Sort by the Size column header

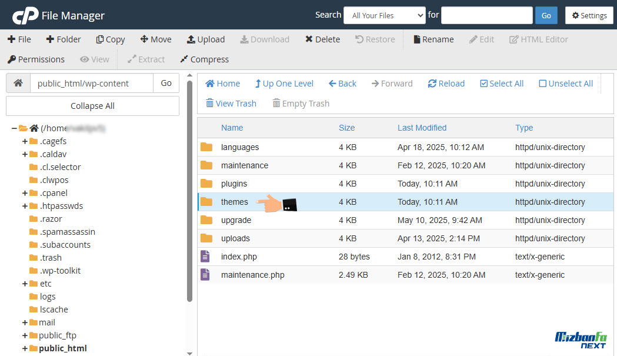tap(346, 128)
